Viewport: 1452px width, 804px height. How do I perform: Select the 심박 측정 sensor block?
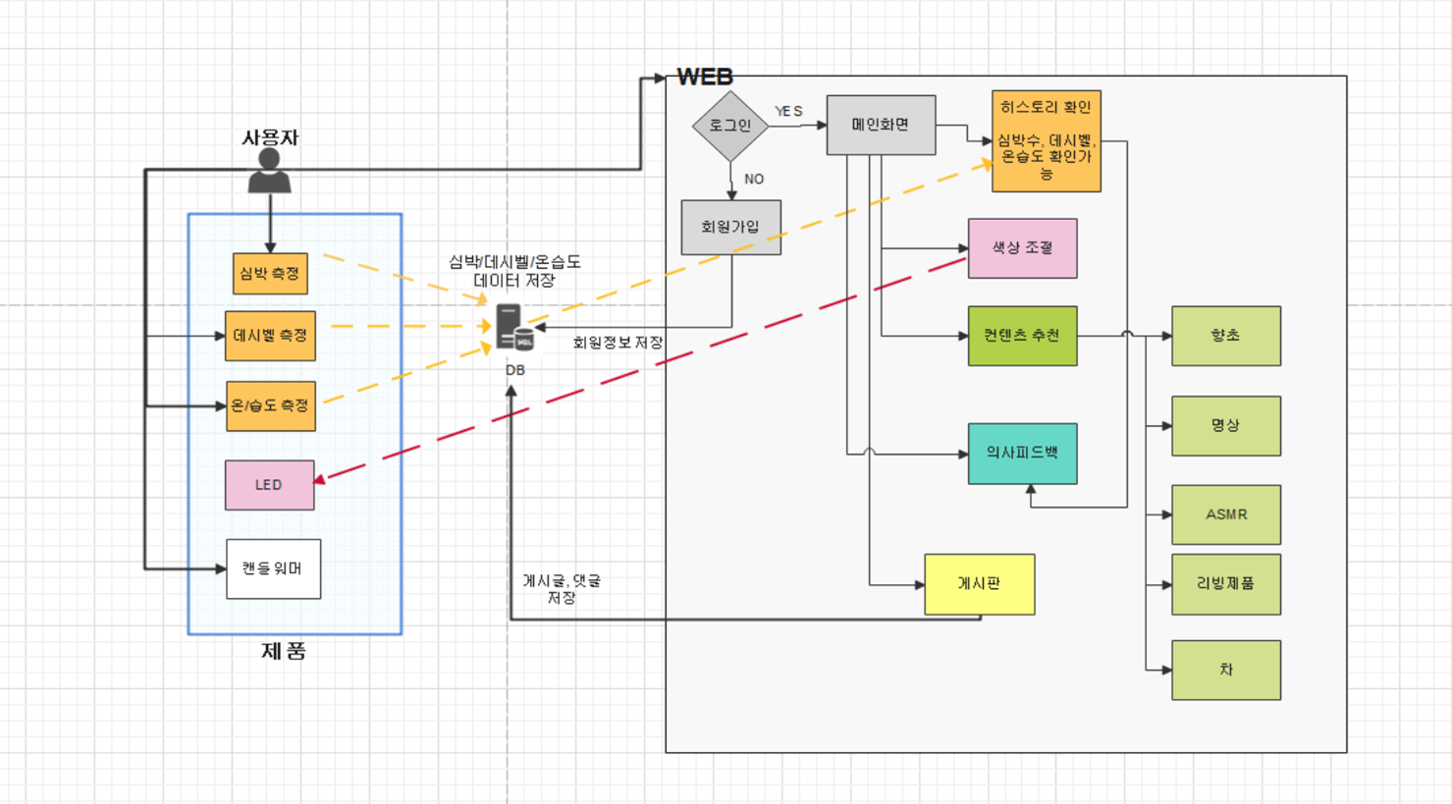click(270, 274)
